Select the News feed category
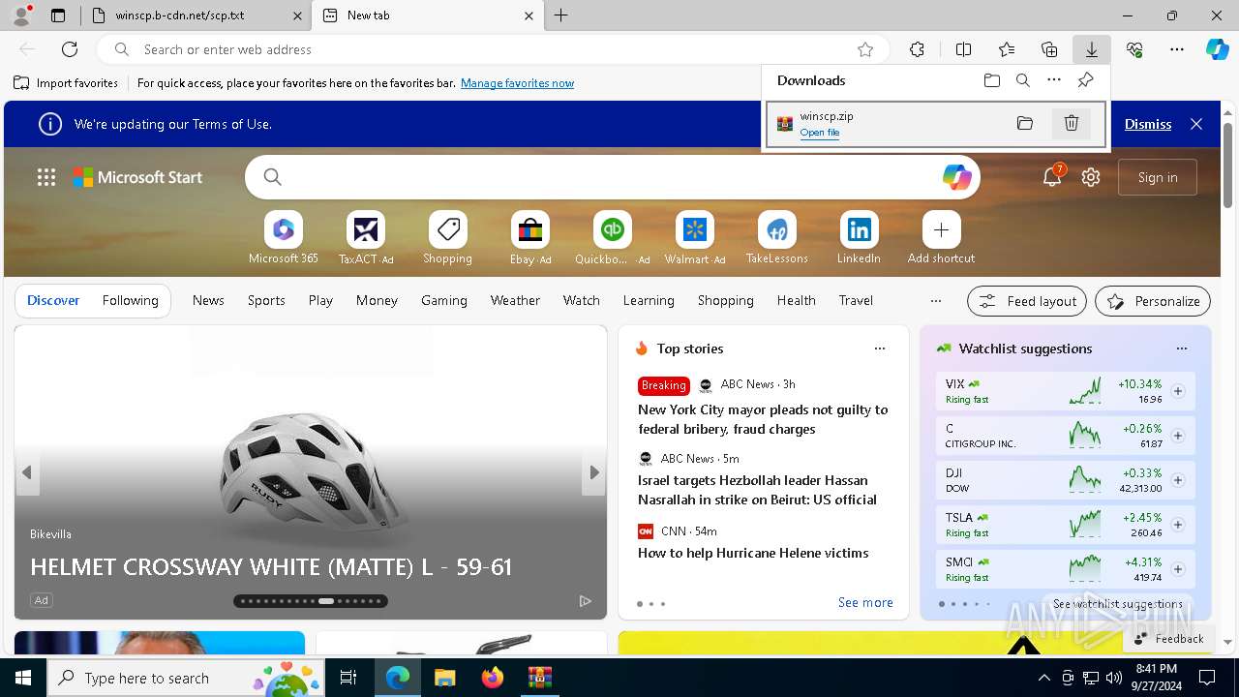 click(x=208, y=300)
